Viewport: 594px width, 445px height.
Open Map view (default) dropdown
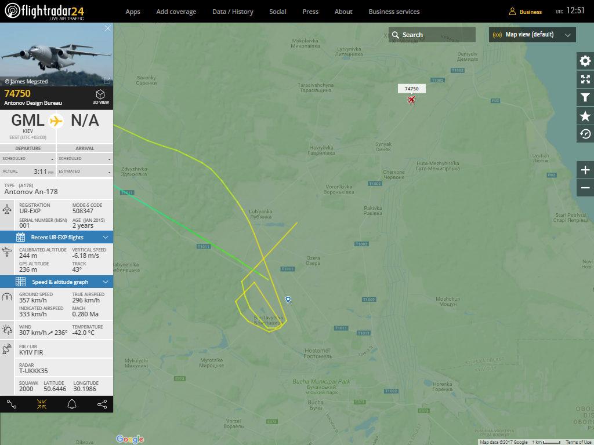533,35
